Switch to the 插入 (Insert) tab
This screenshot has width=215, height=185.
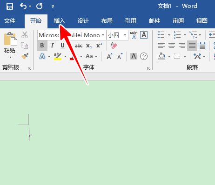[60, 21]
